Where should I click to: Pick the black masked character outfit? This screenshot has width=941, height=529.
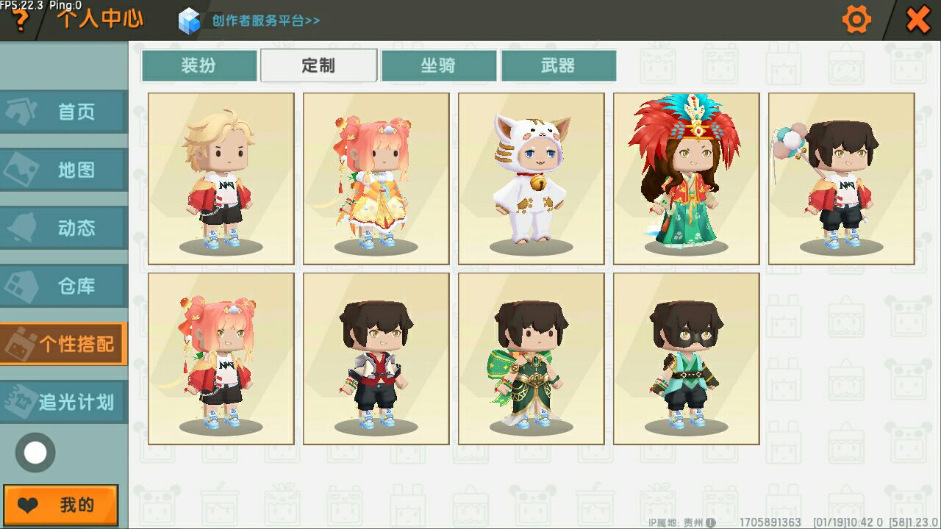[x=686, y=359]
